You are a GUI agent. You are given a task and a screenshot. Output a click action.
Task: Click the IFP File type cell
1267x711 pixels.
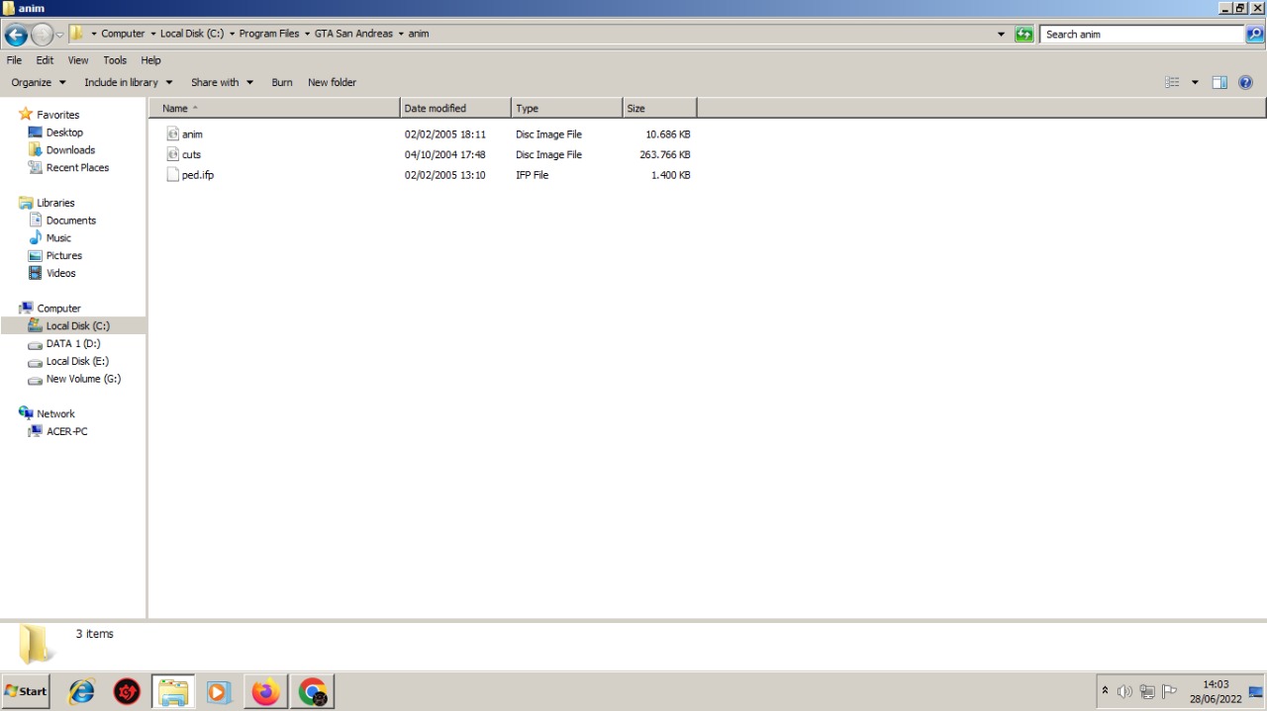532,175
